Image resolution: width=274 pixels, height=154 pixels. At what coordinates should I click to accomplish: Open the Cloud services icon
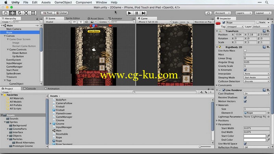[208, 13]
